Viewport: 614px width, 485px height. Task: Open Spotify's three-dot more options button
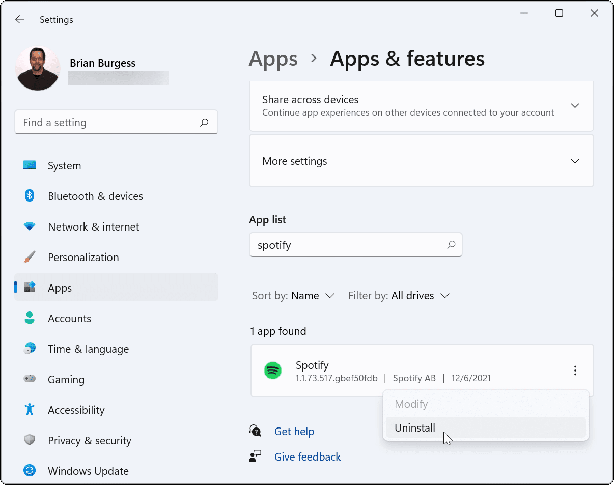coord(575,370)
